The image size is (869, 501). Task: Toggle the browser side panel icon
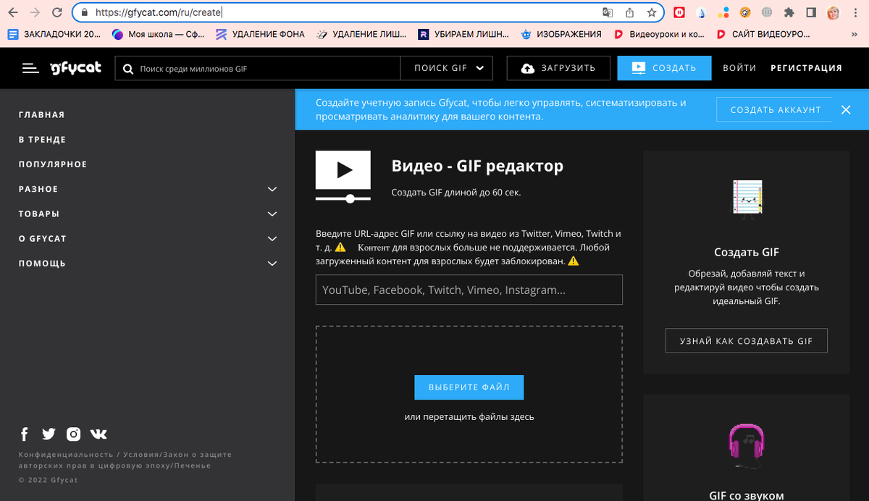point(811,12)
